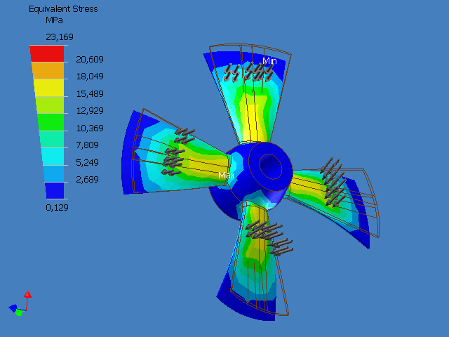The width and height of the screenshot is (449, 337).
Task: Click the red arrow of the axis triad
Action: (x=27, y=295)
